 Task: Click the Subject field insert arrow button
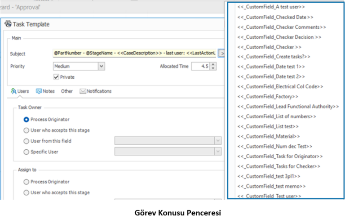(221, 54)
